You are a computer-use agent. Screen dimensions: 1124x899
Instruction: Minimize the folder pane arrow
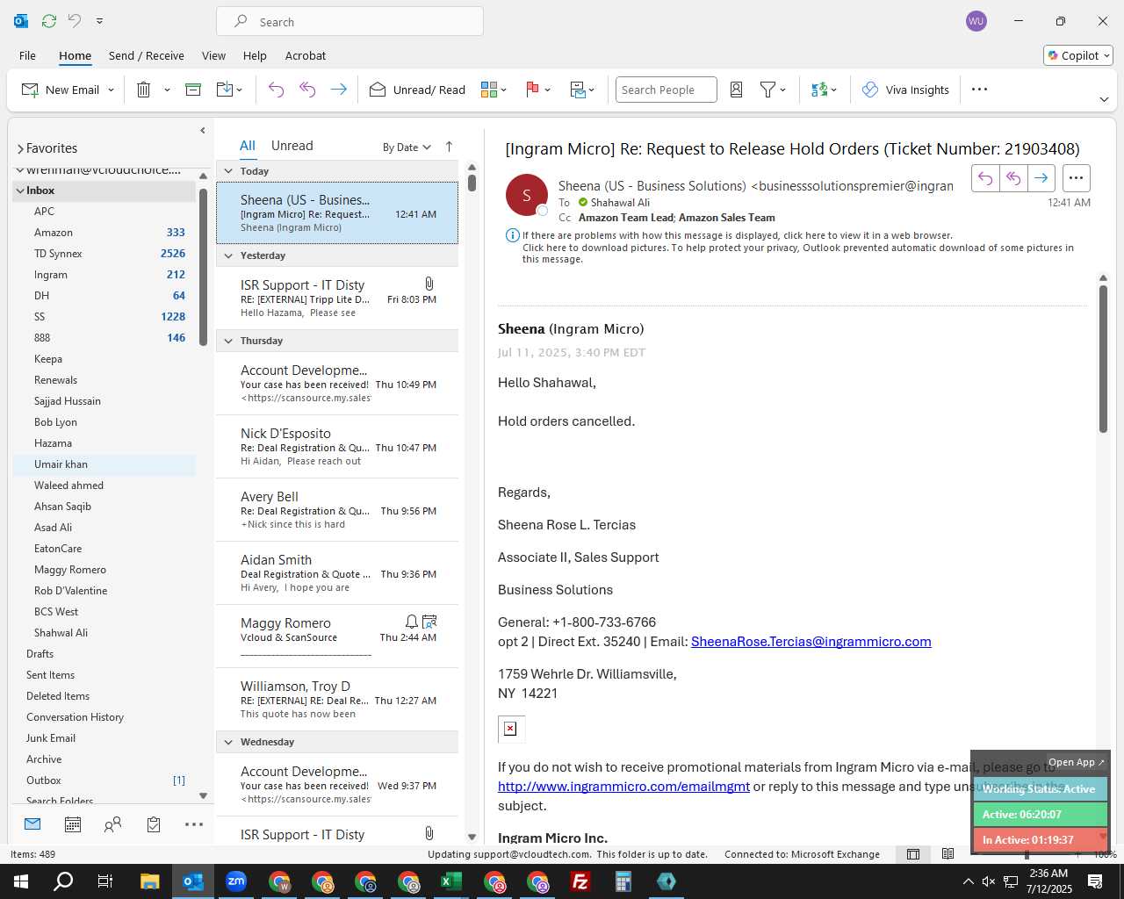203,131
